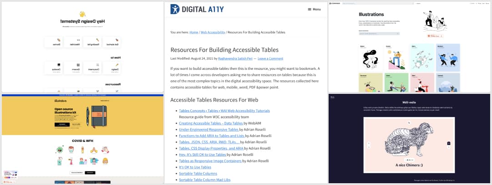Open Sortable Table Columns link

(x=198, y=173)
